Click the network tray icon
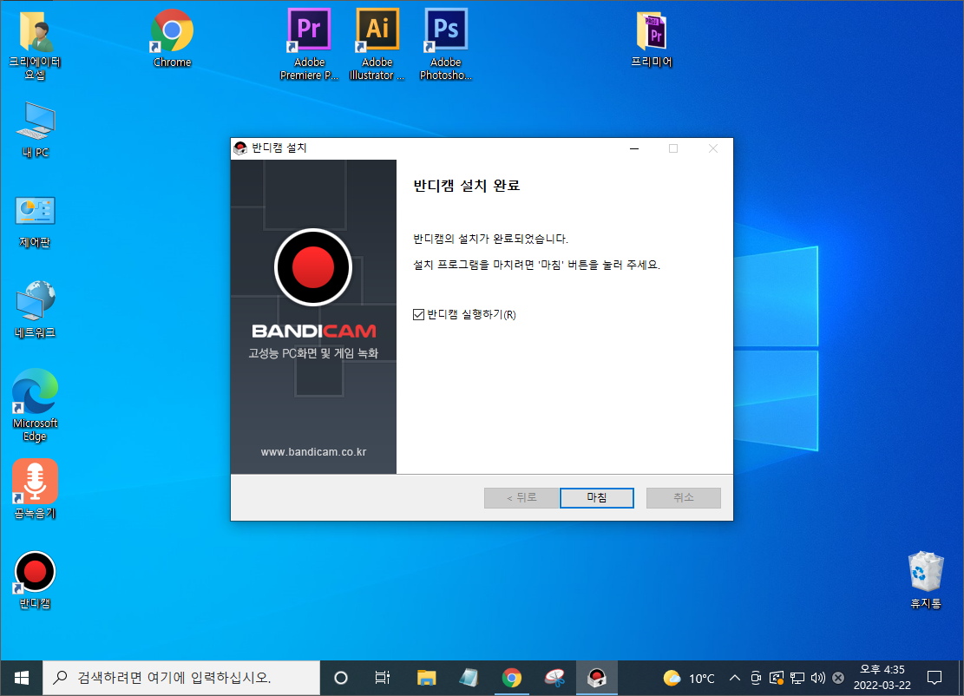Screen dimensions: 964x696 [797, 678]
